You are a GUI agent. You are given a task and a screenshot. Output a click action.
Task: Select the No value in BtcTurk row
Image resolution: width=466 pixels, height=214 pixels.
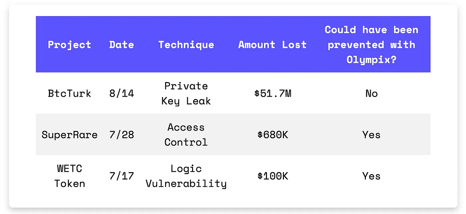pos(371,93)
